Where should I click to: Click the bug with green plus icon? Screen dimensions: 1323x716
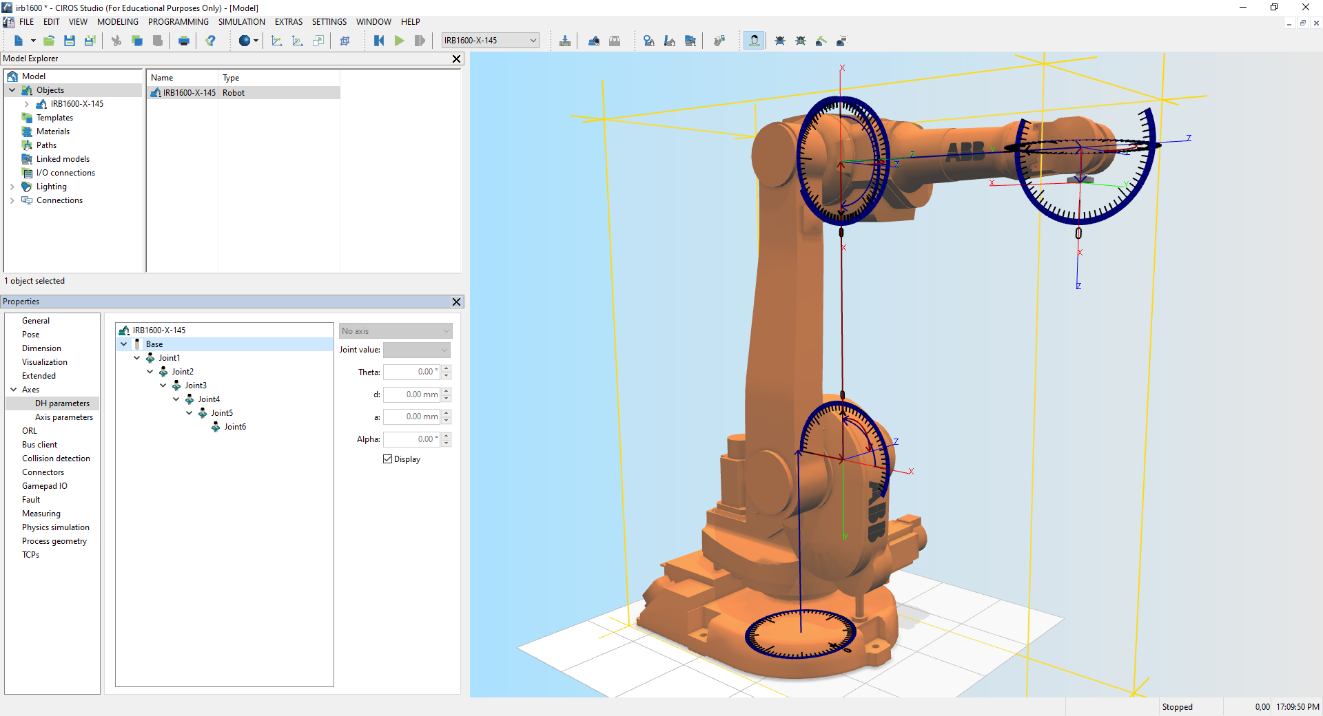pyautogui.click(x=801, y=41)
